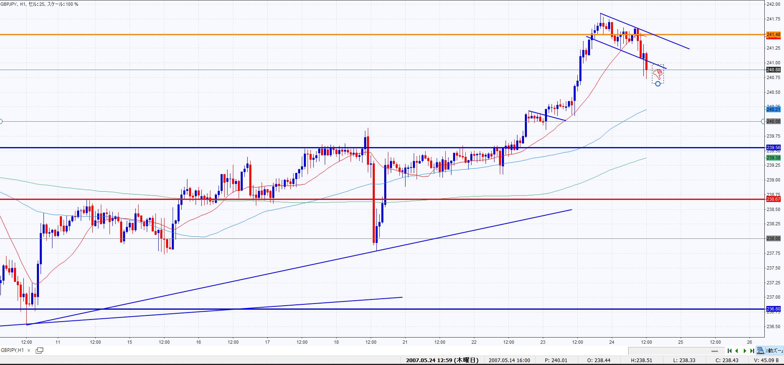
Task: Click the O: 238.44 status bar value
Action: (x=599, y=360)
